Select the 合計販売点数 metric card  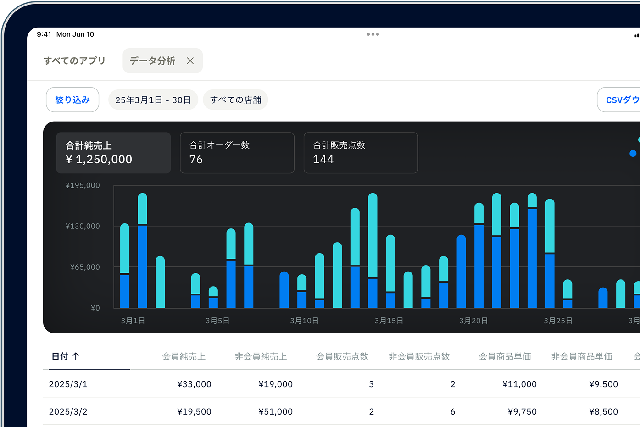click(361, 153)
